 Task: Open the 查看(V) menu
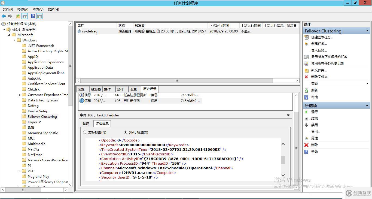(38, 9)
